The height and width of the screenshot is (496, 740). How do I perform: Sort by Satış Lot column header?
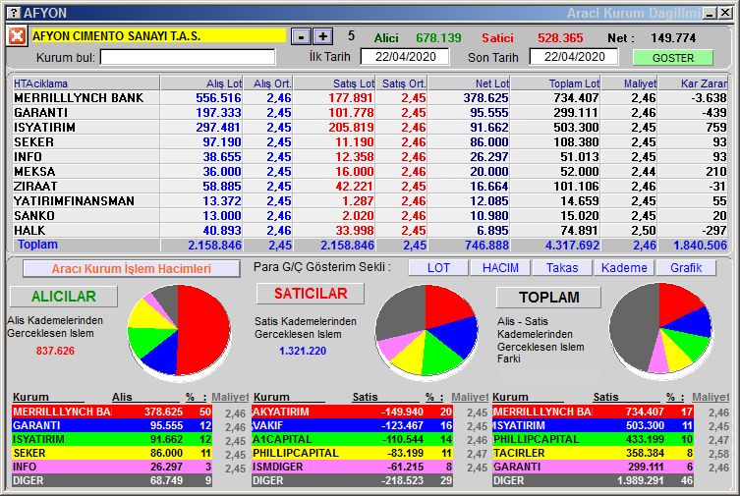334,83
